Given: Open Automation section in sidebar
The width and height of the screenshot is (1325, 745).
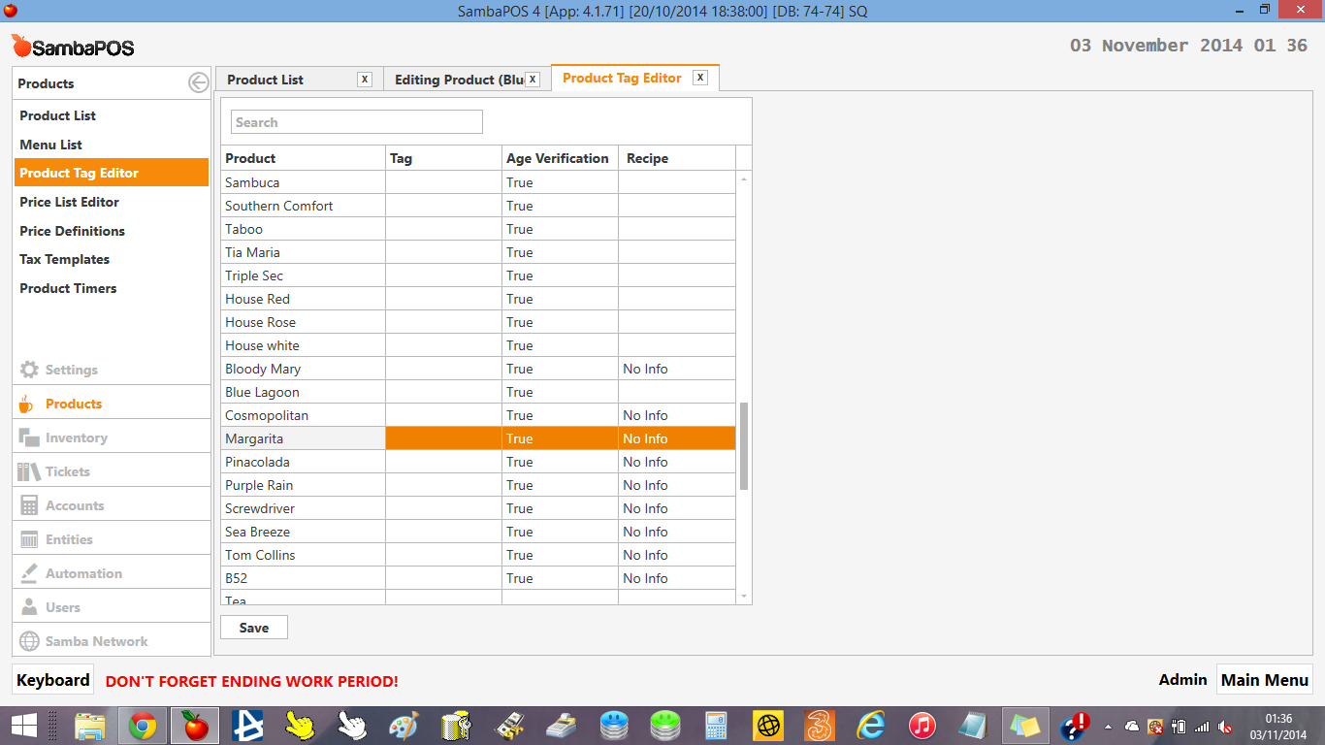Looking at the screenshot, I should point(83,573).
